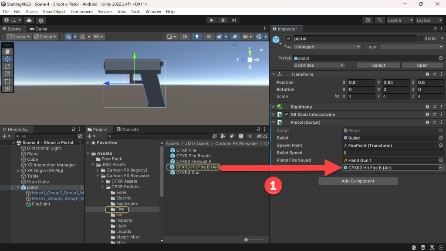Toggle scene lighting bulb
The width and height of the screenshot is (446, 251).
pyautogui.click(x=196, y=37)
